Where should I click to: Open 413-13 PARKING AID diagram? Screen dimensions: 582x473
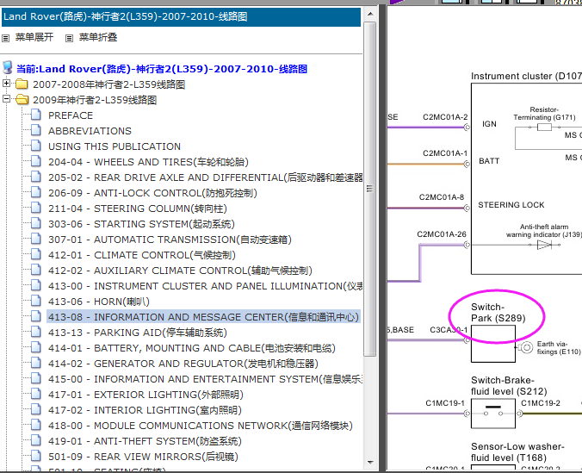coord(138,333)
